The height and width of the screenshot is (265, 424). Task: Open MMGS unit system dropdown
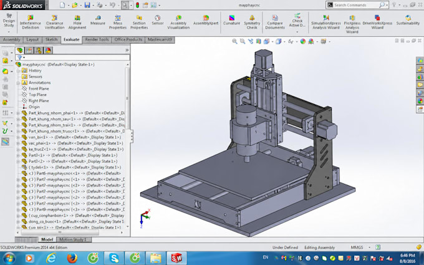tap(369, 247)
